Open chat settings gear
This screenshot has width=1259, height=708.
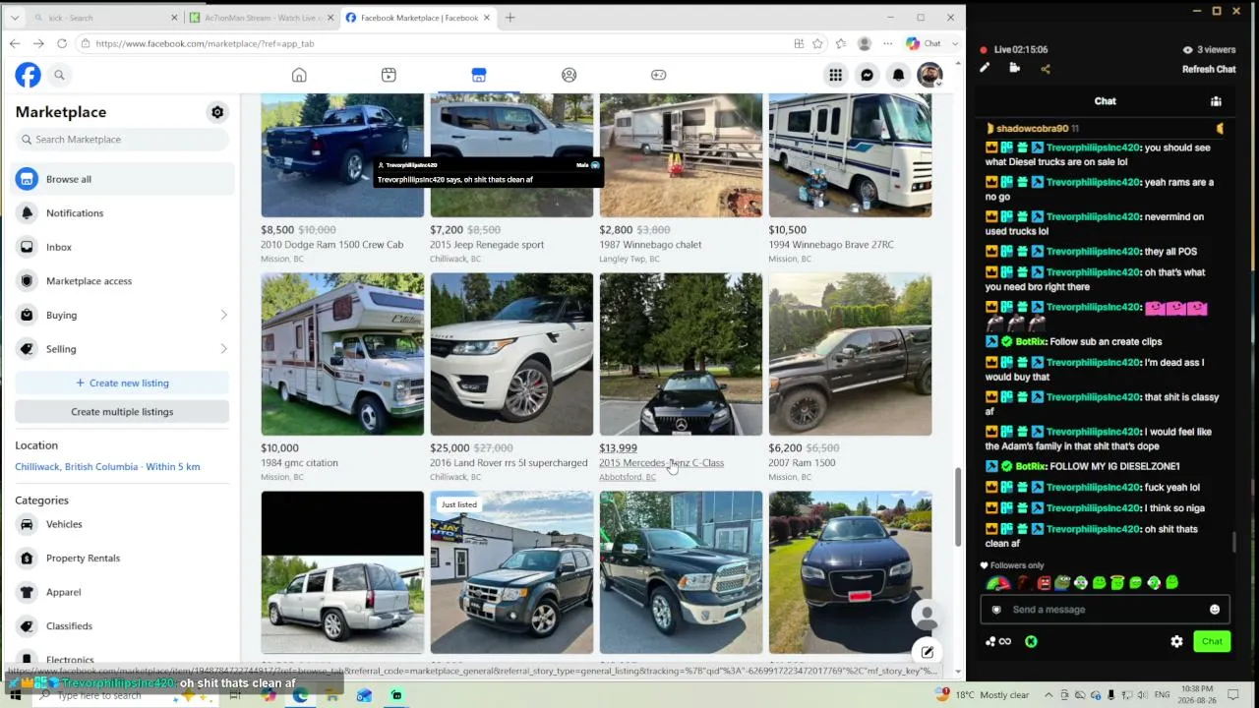point(1176,642)
